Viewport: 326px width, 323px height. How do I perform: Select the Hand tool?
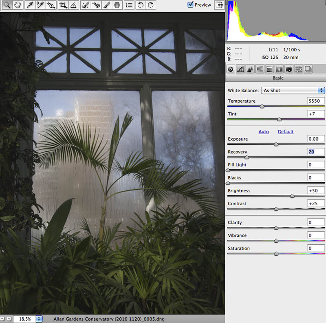coord(17,5)
